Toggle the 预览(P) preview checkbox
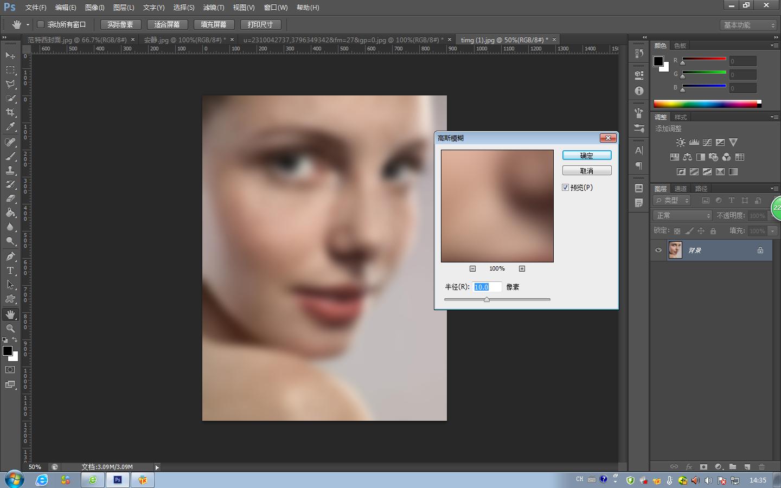This screenshot has height=488, width=781. (x=566, y=188)
